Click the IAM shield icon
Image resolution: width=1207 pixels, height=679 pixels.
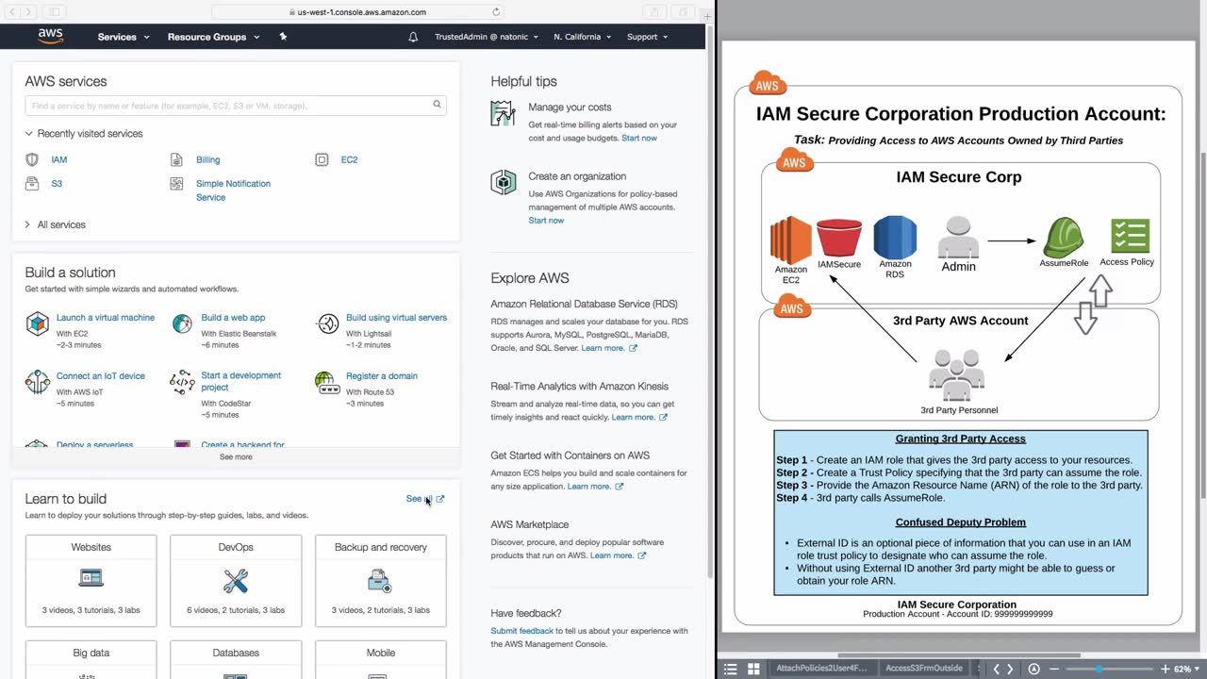[32, 159]
